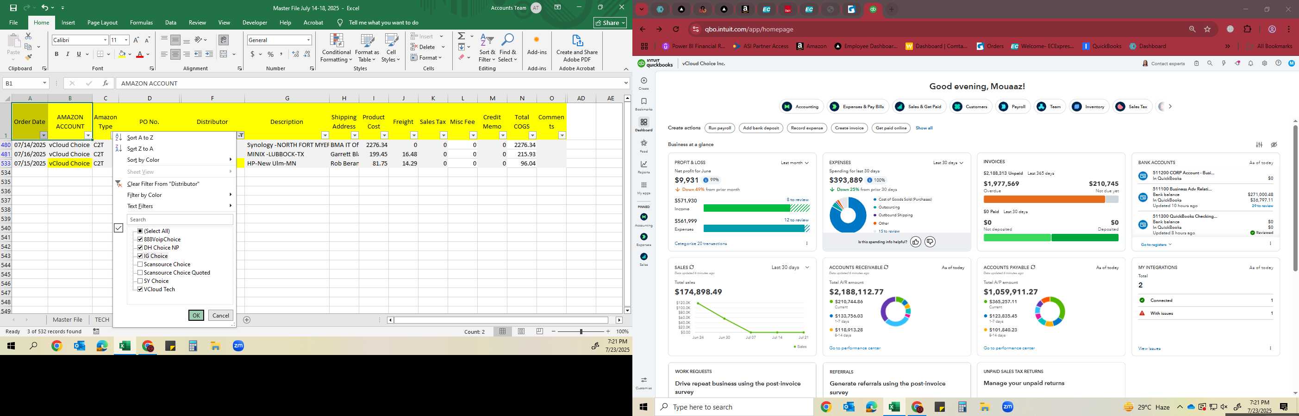Open Order Date column filter dropdown
1299x416 pixels.
pos(44,135)
